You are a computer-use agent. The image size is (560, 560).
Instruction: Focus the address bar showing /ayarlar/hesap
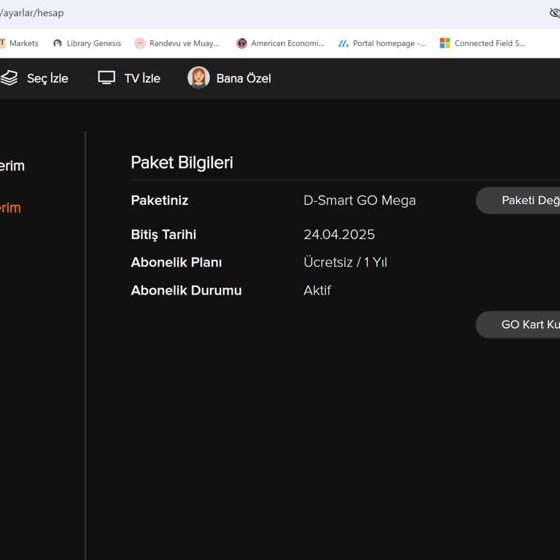click(x=219, y=13)
